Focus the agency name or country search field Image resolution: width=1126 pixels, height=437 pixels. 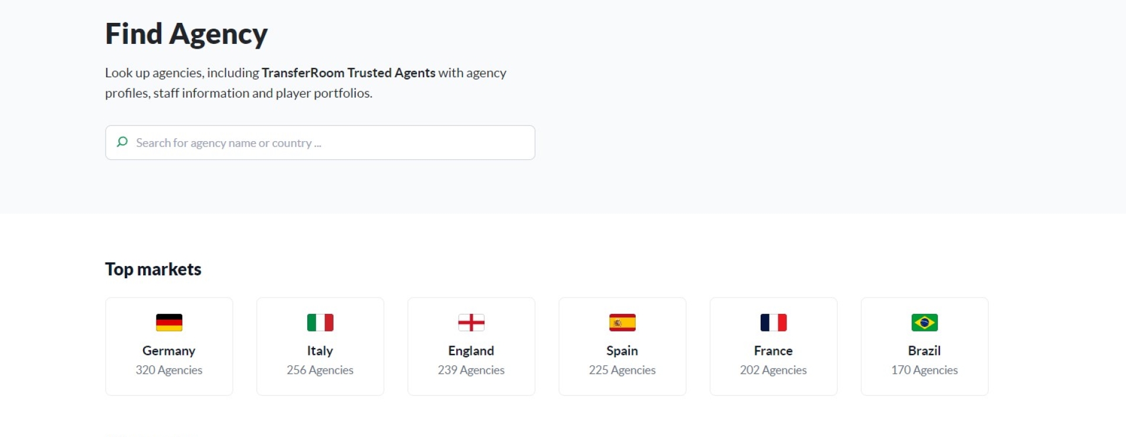[328, 143]
